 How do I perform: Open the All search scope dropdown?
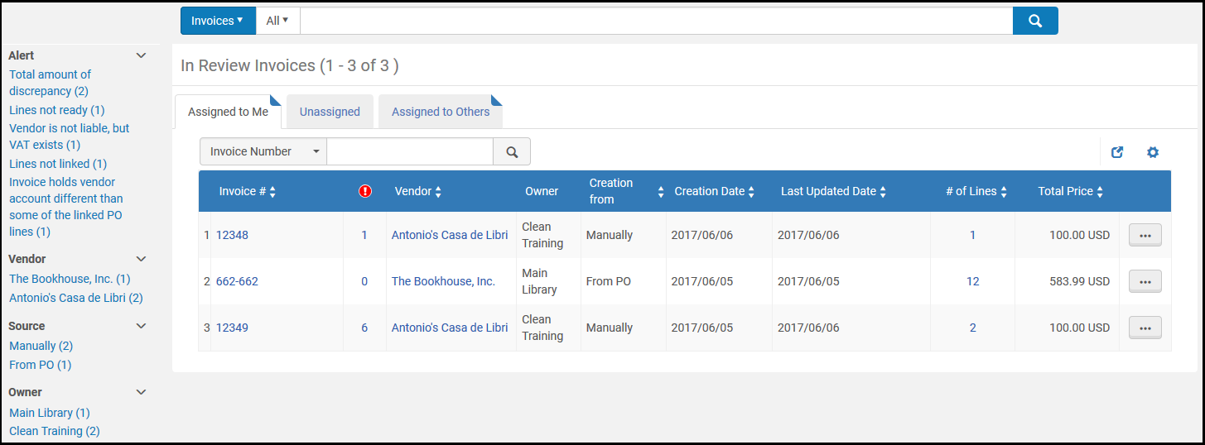tap(277, 21)
